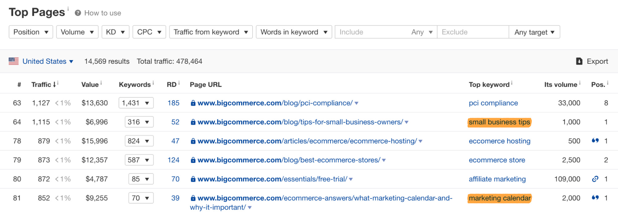
Task: Click sitelinks chain icon in affiliate marketing row
Action: pyautogui.click(x=595, y=179)
